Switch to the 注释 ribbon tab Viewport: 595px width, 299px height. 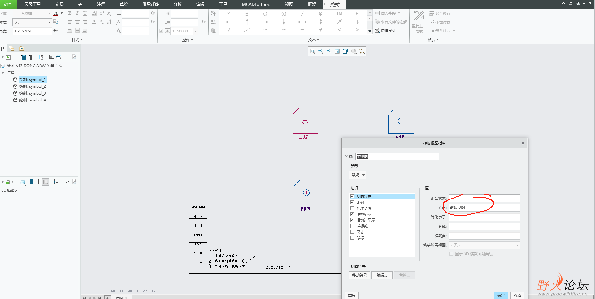[101, 4]
